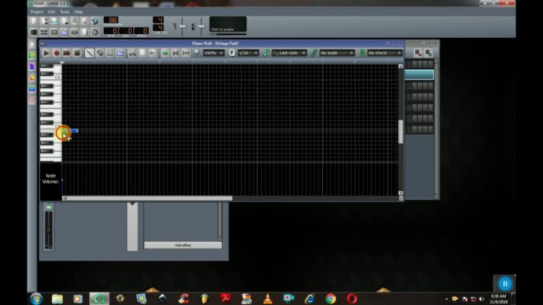Open the 100% zoom dropdown
Screen dimensions: 543x305
pyautogui.click(x=213, y=53)
